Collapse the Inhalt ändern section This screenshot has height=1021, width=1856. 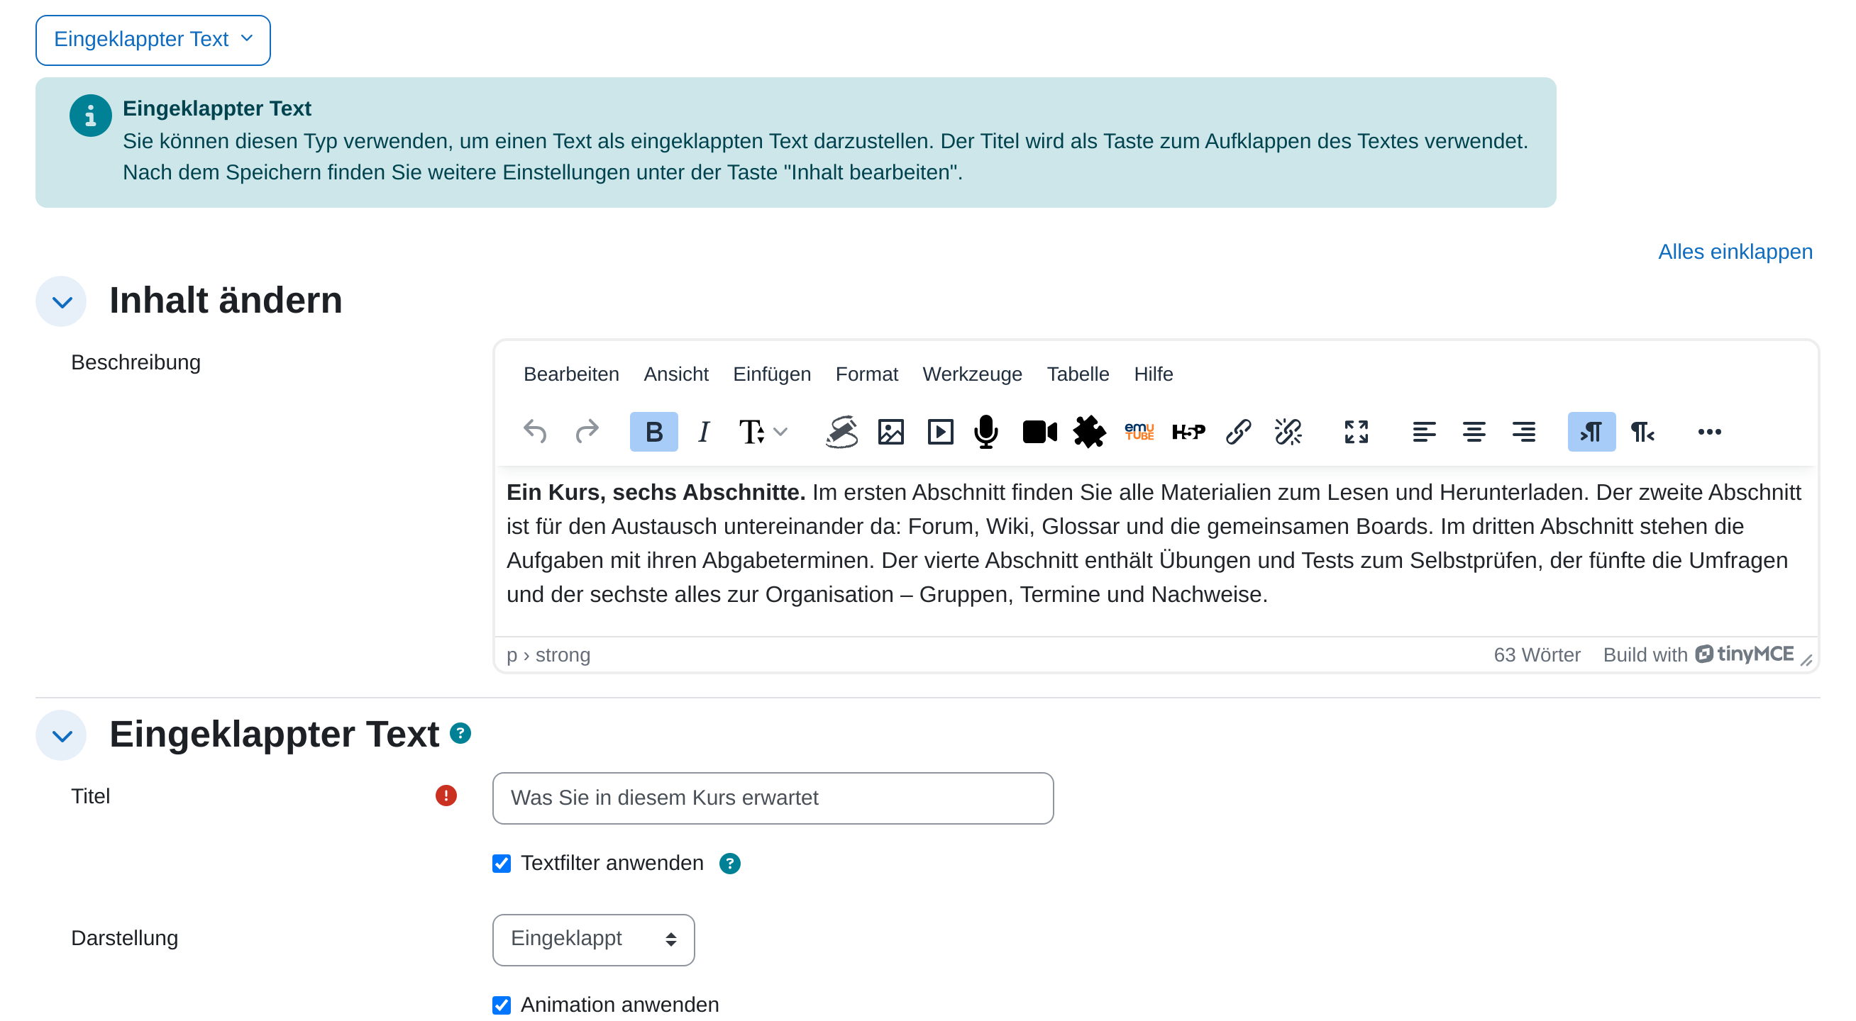click(61, 302)
